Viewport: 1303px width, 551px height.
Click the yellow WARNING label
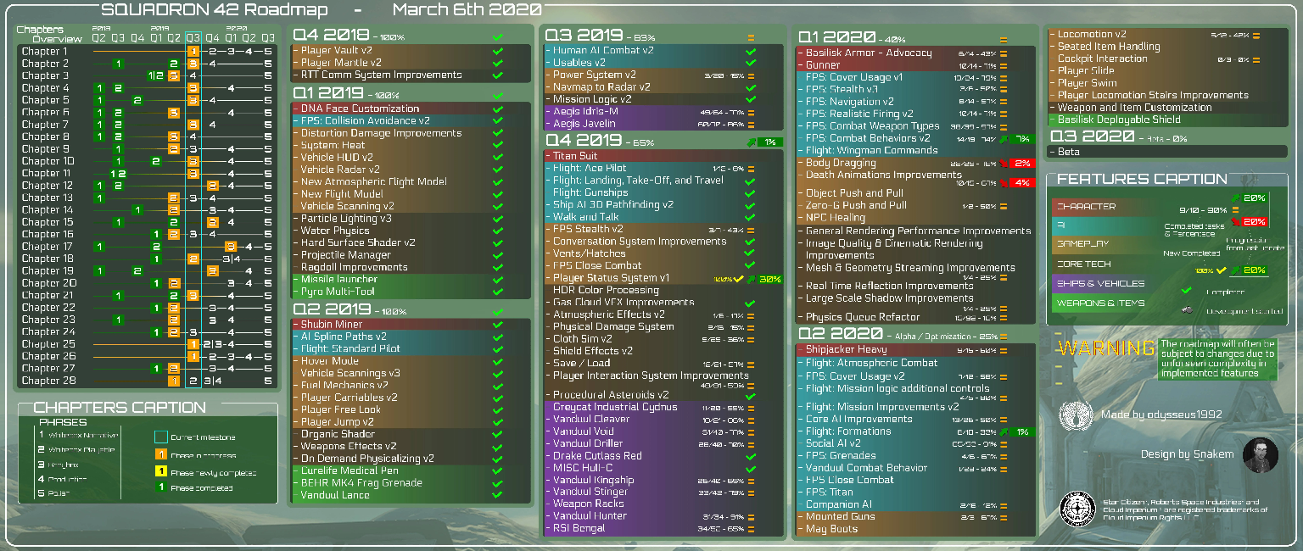coord(1106,348)
